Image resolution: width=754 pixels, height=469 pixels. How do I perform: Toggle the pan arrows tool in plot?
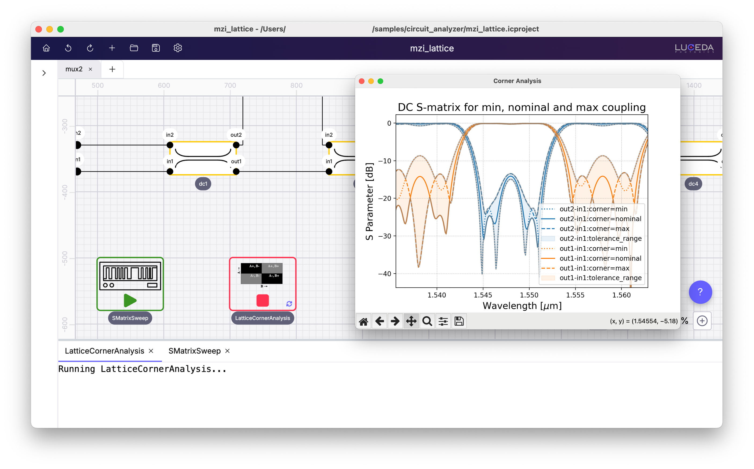click(411, 321)
